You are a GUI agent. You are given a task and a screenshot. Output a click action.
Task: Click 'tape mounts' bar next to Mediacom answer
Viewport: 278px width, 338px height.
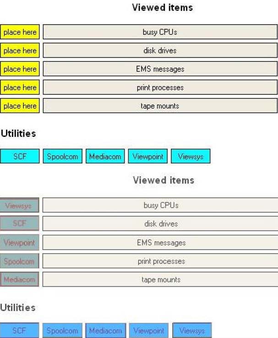160,279
